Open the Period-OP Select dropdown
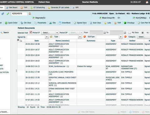Viewport: 150px width, 115px height. coord(76,33)
